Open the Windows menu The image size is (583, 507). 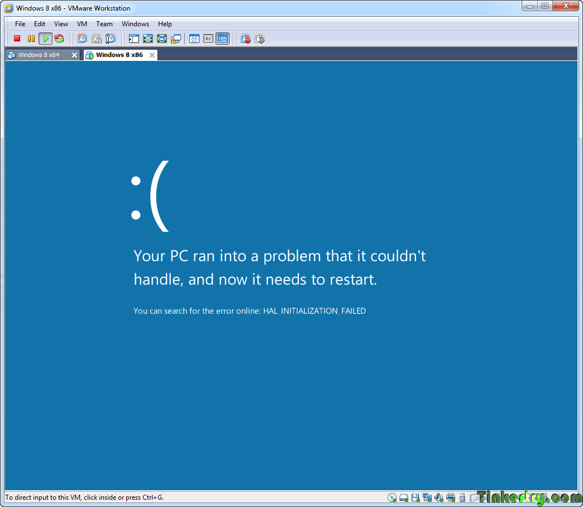[135, 24]
